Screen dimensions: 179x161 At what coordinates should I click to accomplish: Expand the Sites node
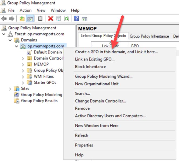coord(10,89)
